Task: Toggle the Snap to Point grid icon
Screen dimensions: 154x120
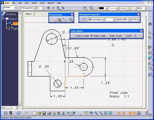Action: pyautogui.click(x=124, y=113)
